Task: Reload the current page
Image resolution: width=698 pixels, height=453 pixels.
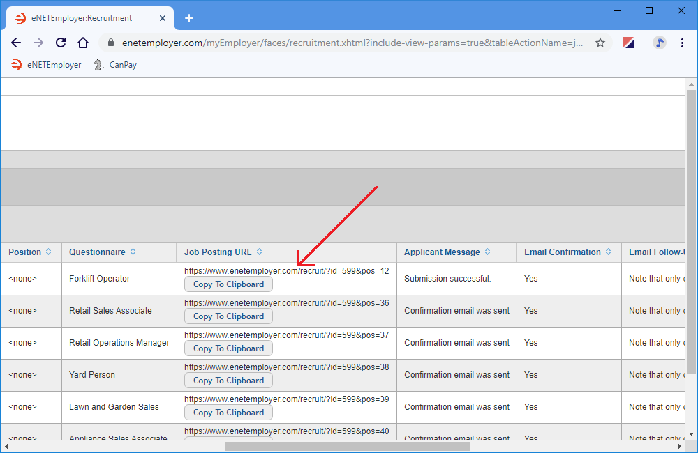Action: click(61, 43)
